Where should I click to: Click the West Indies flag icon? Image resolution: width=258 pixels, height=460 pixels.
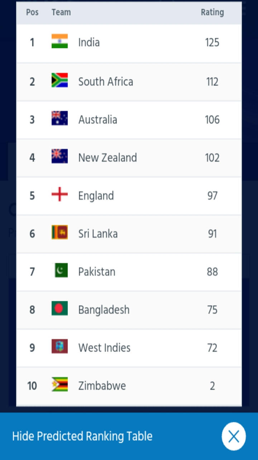(x=59, y=347)
